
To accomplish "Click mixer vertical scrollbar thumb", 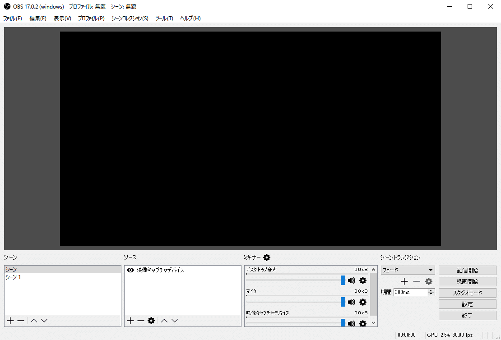I will [374, 294].
